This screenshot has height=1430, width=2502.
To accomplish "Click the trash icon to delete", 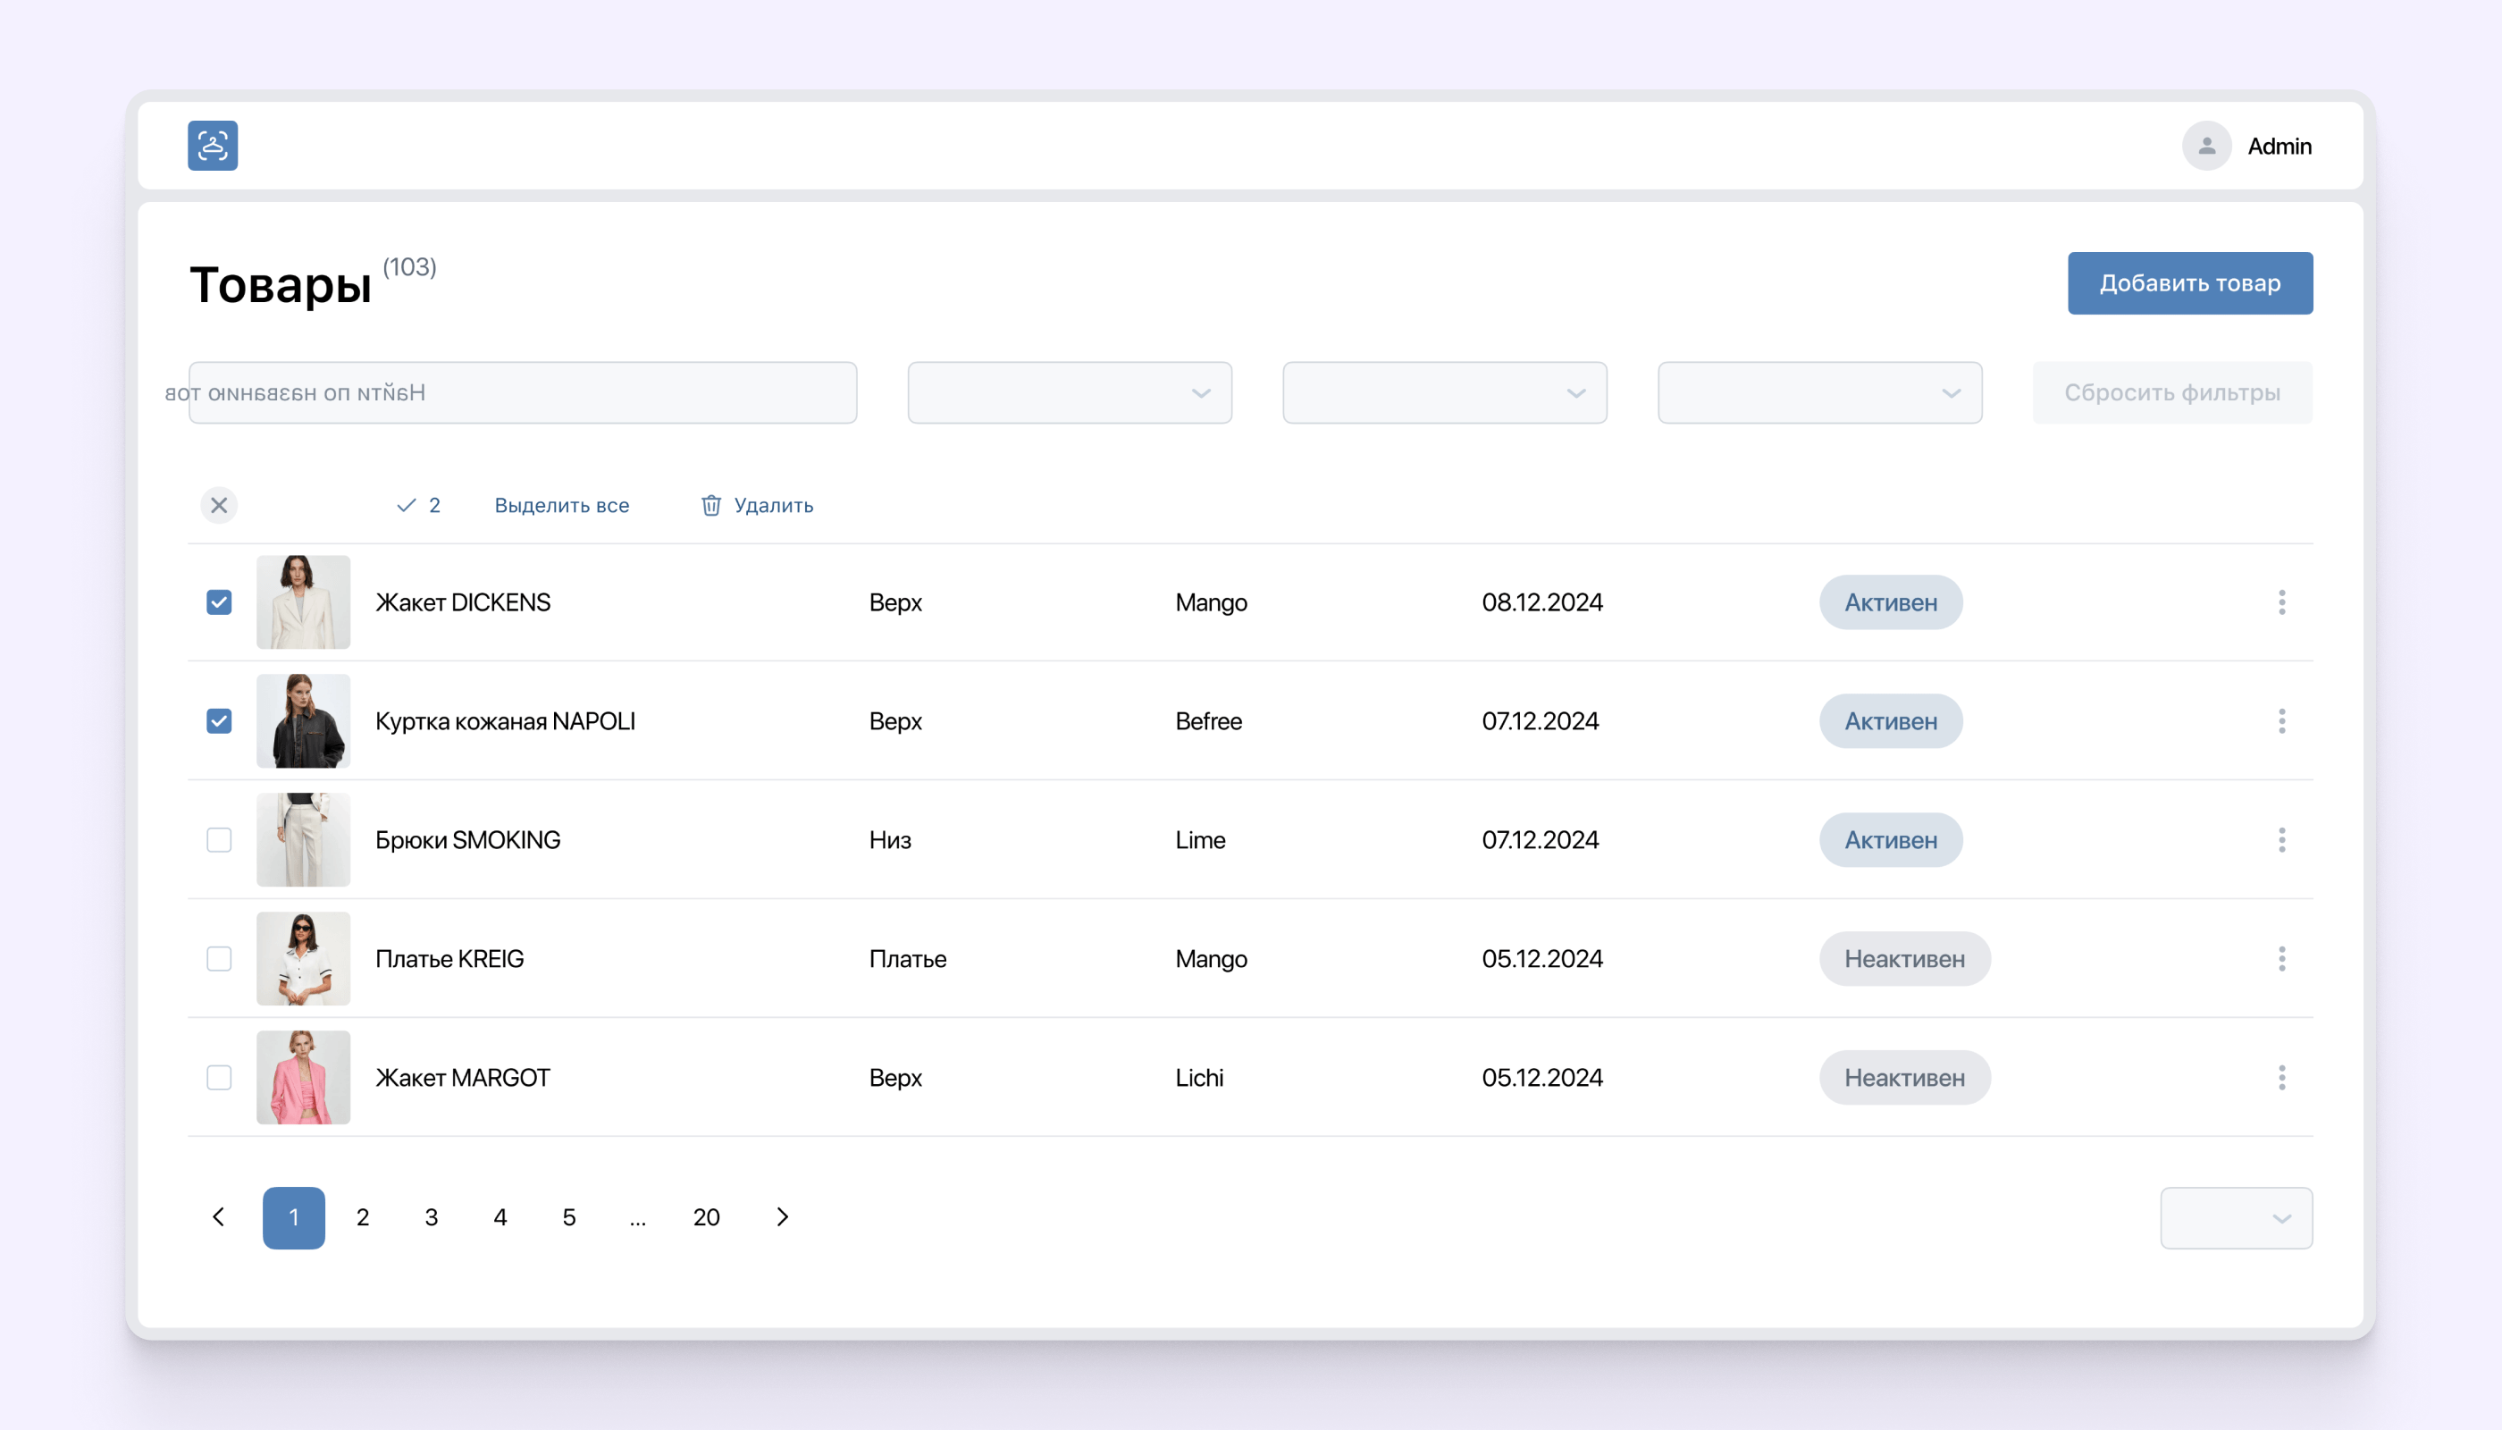I will coord(711,505).
